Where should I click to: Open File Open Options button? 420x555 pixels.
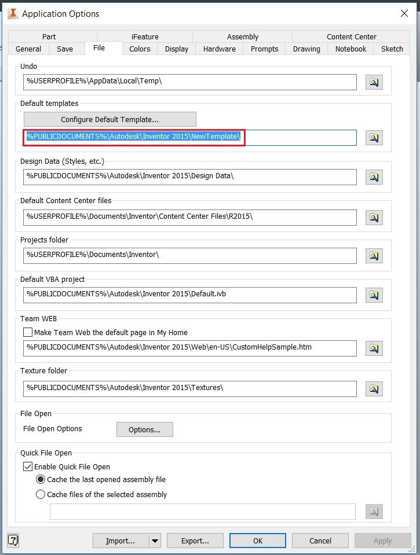click(x=144, y=430)
